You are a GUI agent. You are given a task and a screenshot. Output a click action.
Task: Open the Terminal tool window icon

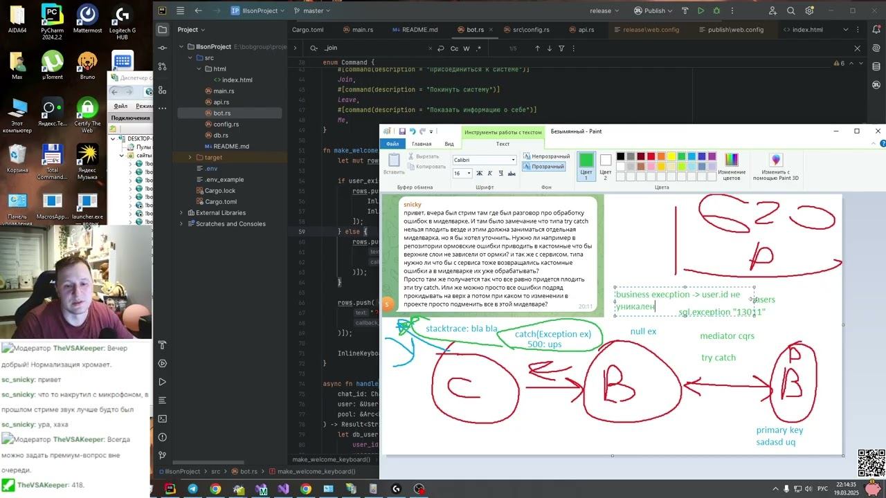(x=162, y=418)
